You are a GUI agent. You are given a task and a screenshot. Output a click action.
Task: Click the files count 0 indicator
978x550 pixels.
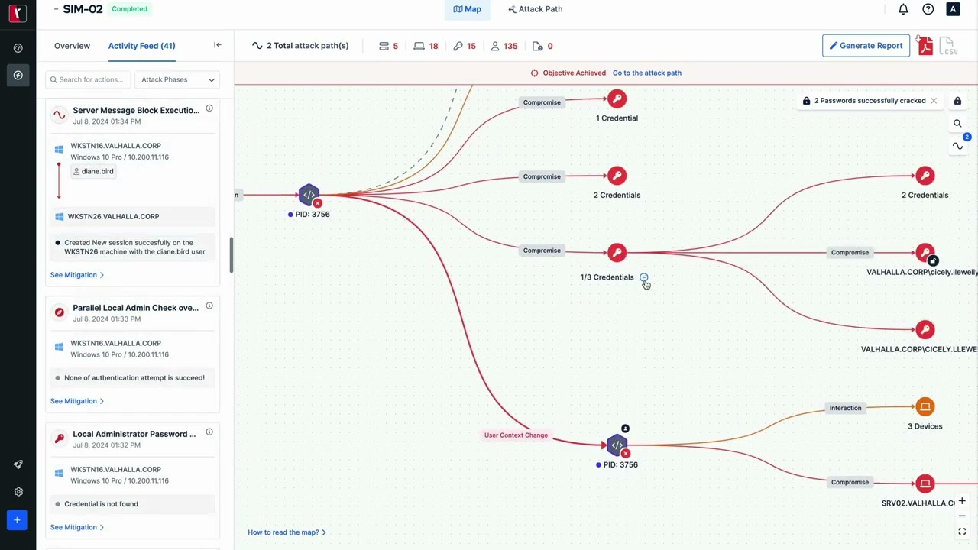(x=542, y=46)
